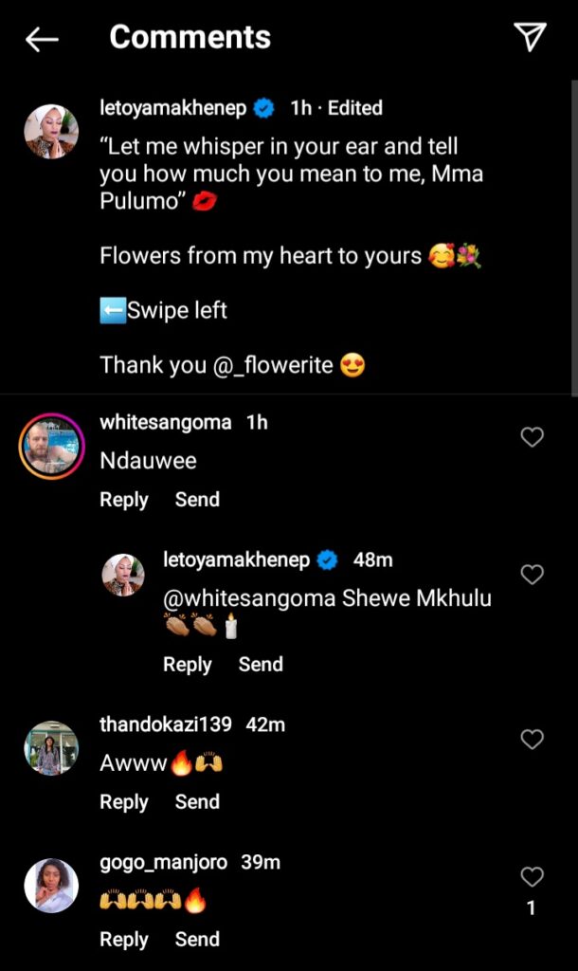Tap verified badge next to letoyamakhenep caption
Image resolution: width=578 pixels, height=971 pixels.
(264, 109)
